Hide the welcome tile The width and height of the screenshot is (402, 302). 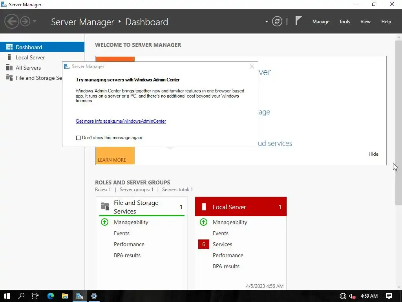tap(373, 154)
